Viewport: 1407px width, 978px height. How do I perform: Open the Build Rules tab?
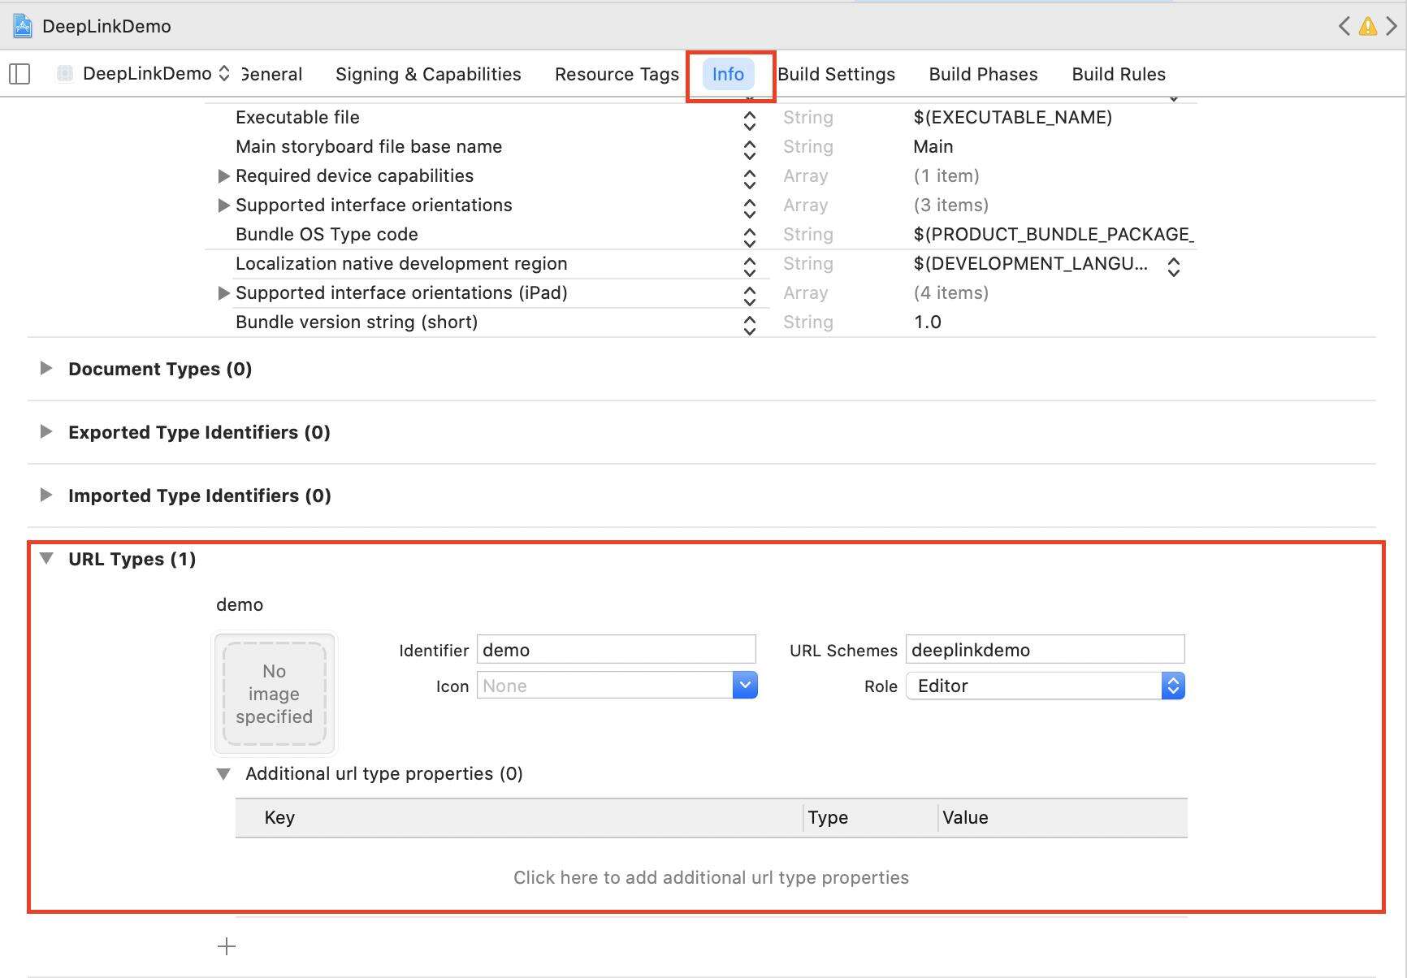(x=1119, y=74)
